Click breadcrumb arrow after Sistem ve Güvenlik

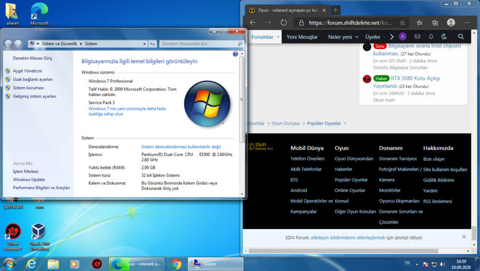(81, 44)
